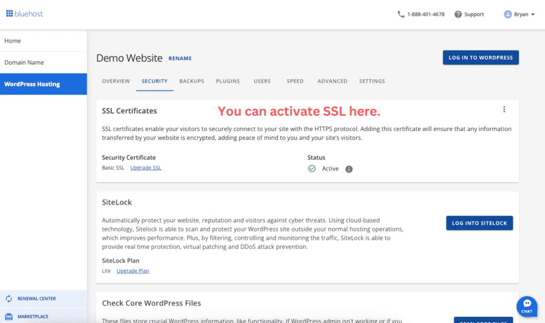Screen dimensions: 545x323
Task: Open the Plugins tab
Action: 228,81
